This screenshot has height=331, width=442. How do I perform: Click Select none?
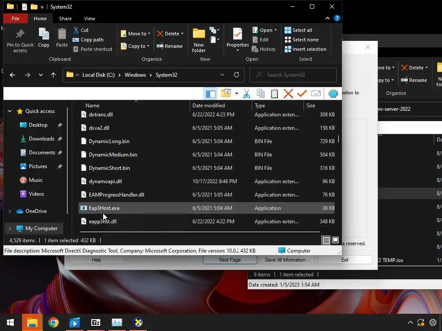point(302,40)
